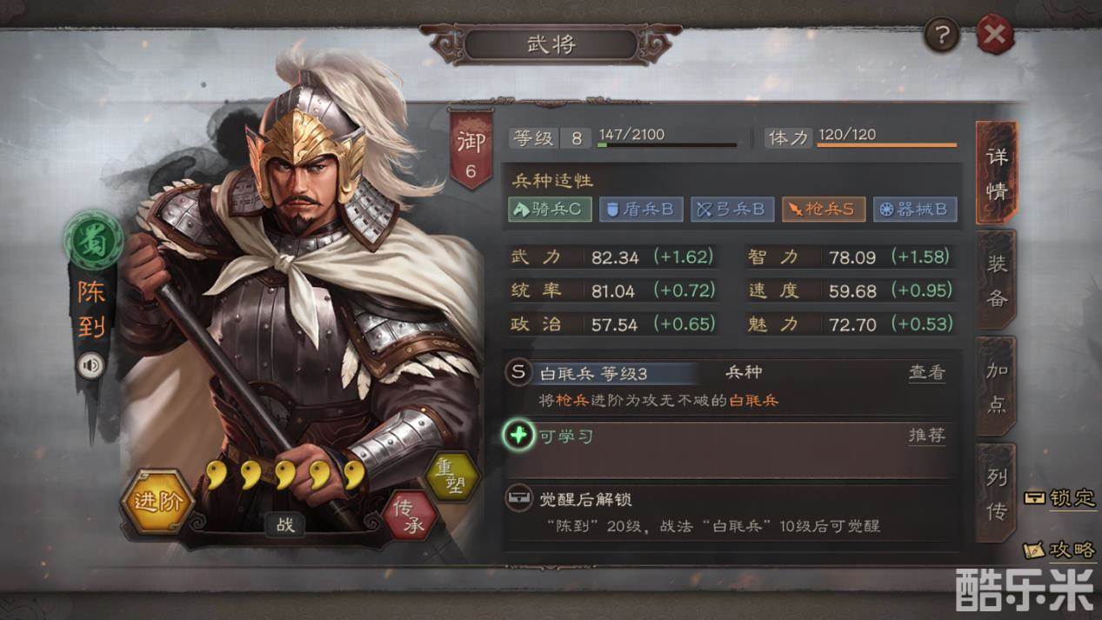Viewport: 1102px width, 620px height.
Task: Open the 查看 link for 白毦兵
Action: [927, 373]
